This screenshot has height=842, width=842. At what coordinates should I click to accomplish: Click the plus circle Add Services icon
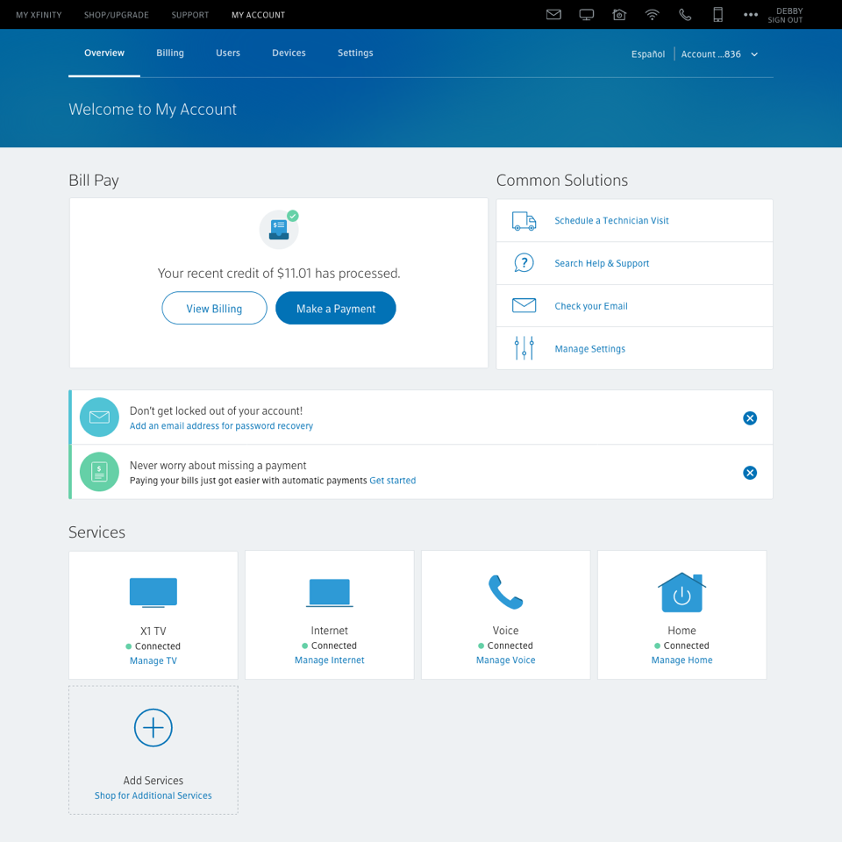153,728
